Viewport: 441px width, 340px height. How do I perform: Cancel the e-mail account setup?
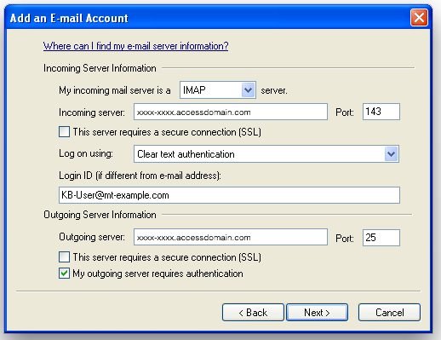coord(389,313)
